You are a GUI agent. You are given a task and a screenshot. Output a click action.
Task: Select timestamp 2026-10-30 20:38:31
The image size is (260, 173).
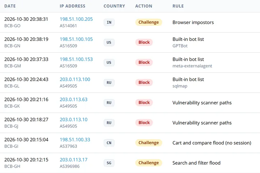[26, 19]
